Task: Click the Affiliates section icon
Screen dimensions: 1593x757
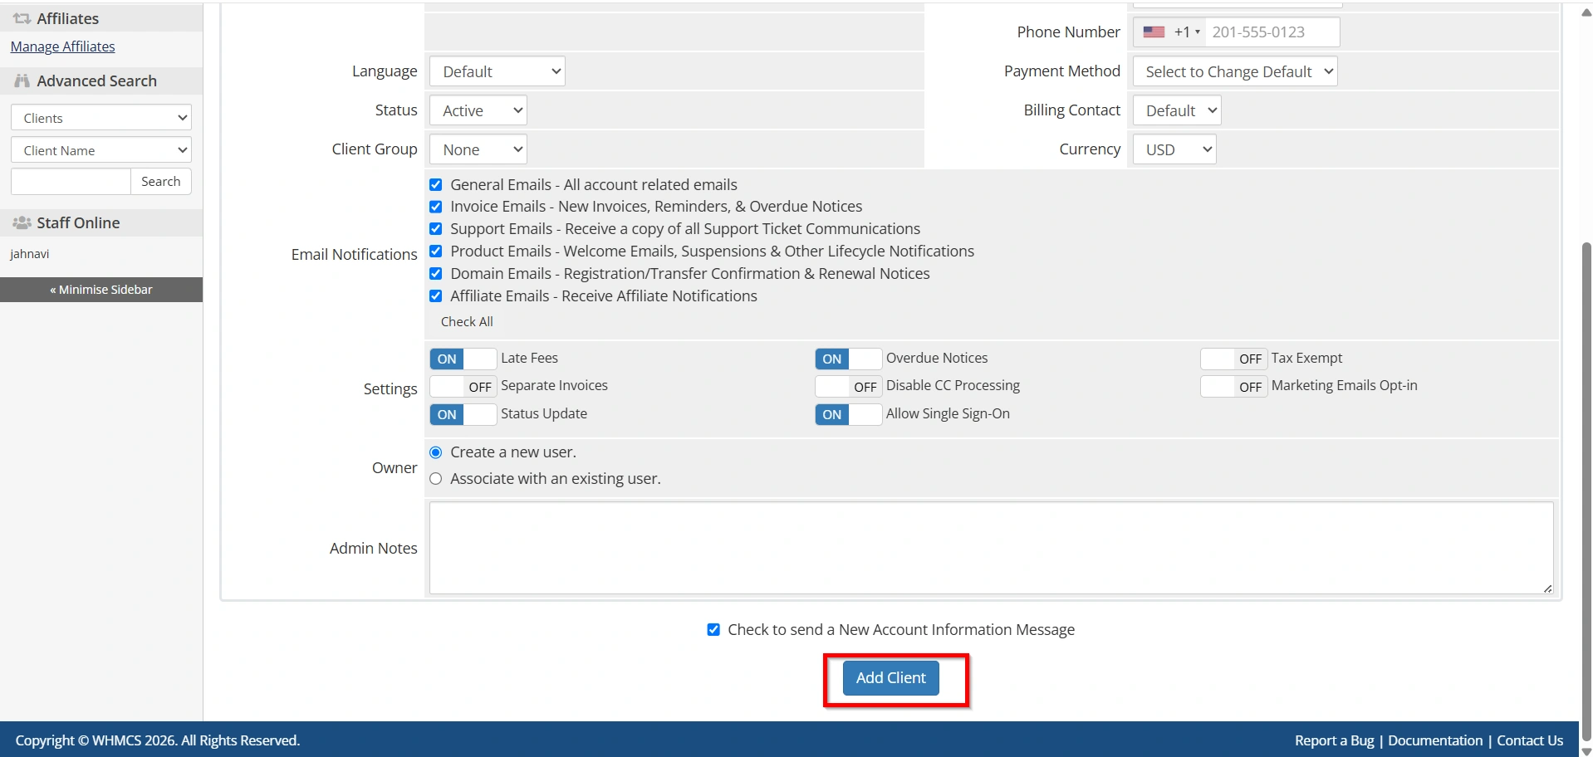Action: pos(22,18)
